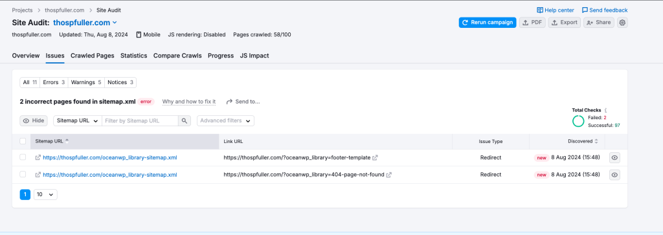The image size is (663, 235).
Task: Open the settings gear icon
Action: (622, 23)
